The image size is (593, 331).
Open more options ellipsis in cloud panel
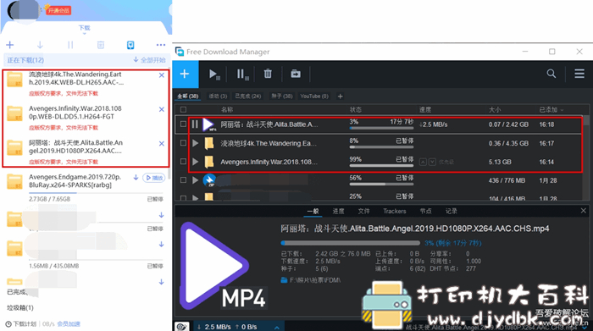tap(161, 45)
